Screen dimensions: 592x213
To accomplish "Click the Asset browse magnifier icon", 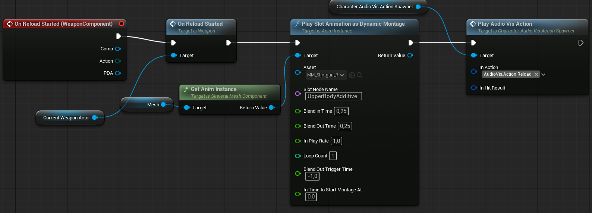I will click(x=359, y=75).
